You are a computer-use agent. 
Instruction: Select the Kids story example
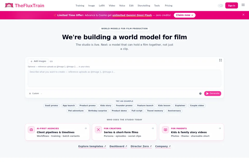[x=106, y=106]
